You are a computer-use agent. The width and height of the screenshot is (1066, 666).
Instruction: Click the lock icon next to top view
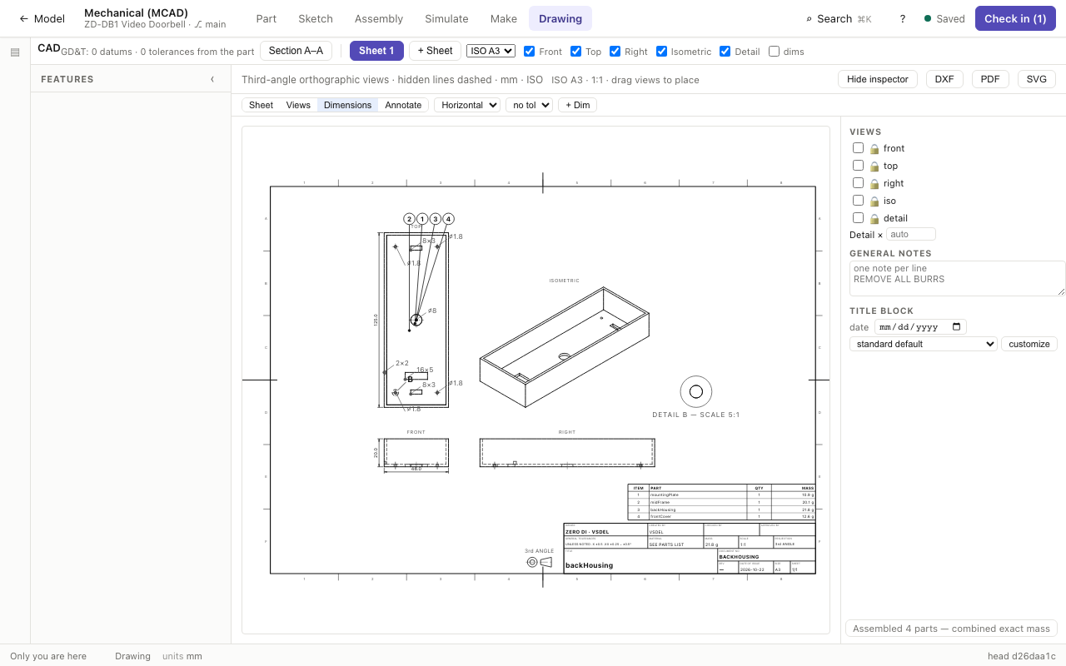[x=874, y=166]
